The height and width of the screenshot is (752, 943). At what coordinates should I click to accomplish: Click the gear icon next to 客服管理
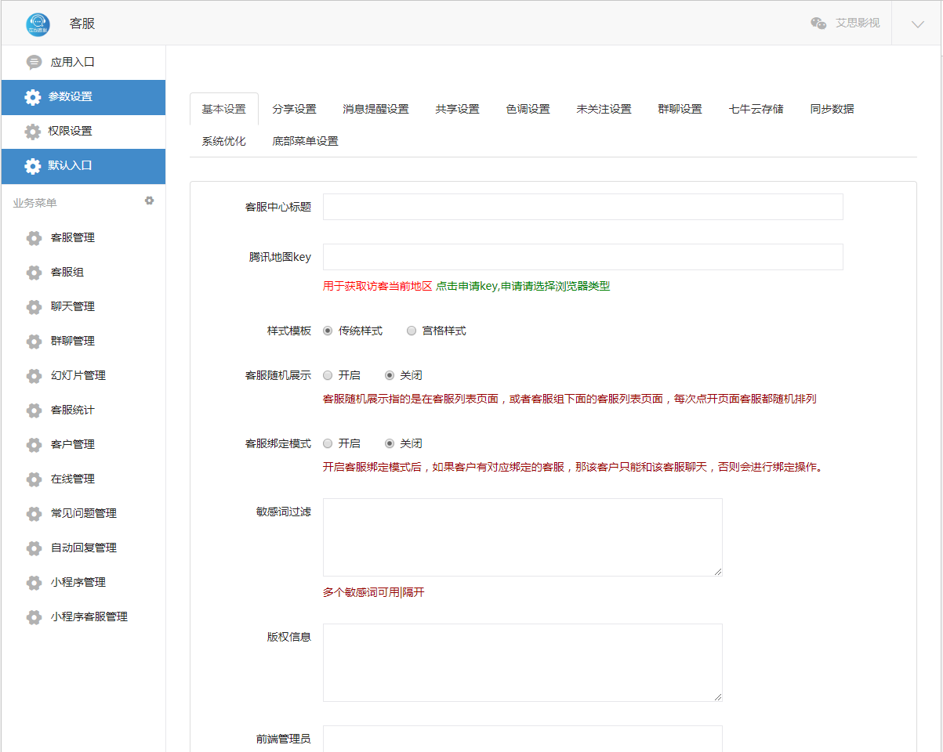(34, 238)
